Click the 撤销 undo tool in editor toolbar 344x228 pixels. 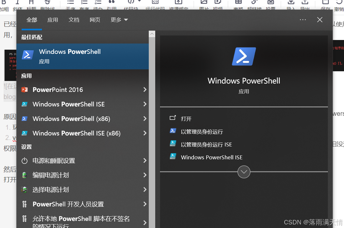pyautogui.click(x=339, y=6)
